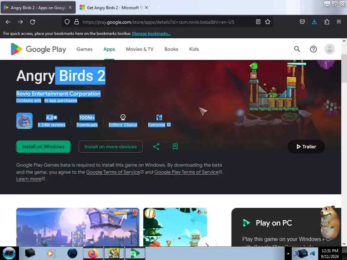Click the address bar URL
Viewport: 347px width, 260px height.
tap(159, 22)
